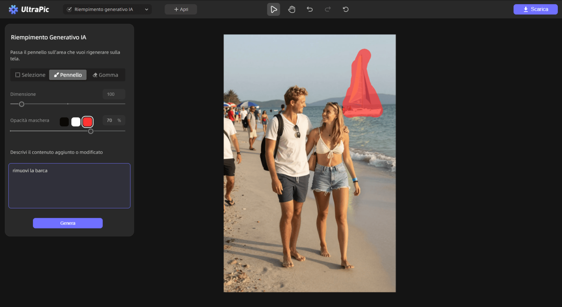Expand the tool chevron in the top bar
The width and height of the screenshot is (562, 307).
tap(146, 9)
